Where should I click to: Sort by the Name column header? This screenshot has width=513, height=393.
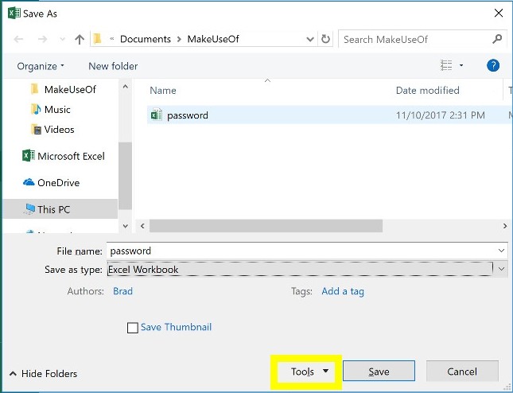(x=163, y=91)
